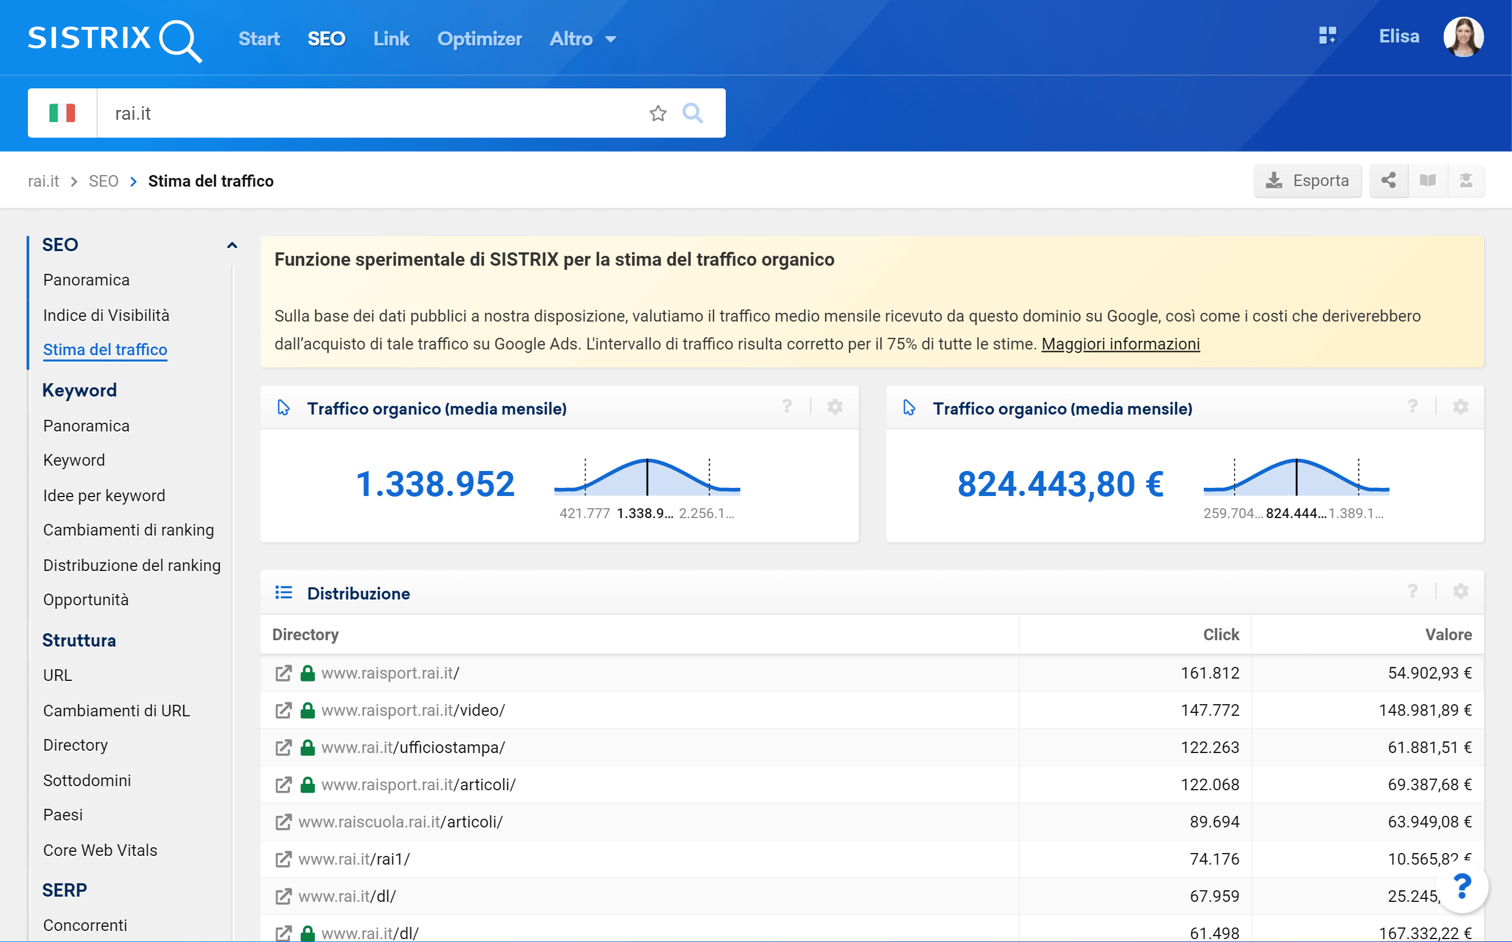Screen dimensions: 1512x942
Task: Click the cursor icon of left traffic box
Action: pos(283,408)
